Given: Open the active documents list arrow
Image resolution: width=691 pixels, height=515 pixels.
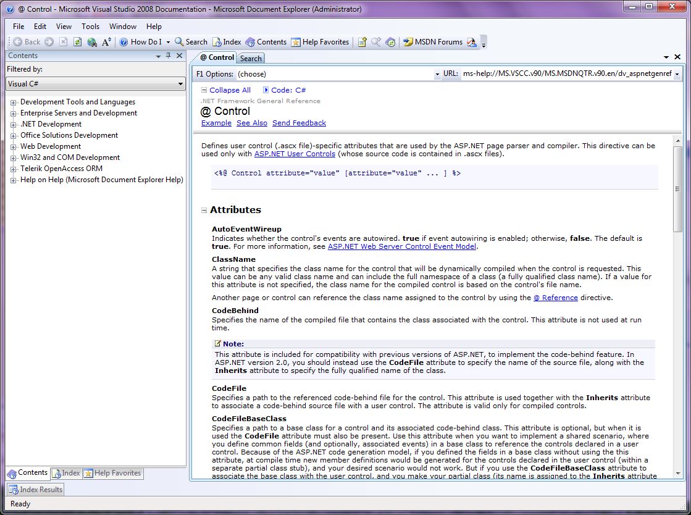Looking at the screenshot, I should (x=666, y=57).
